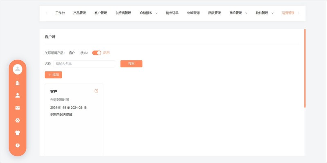
Task: Open the user avatar in orange sidebar
Action: coord(18,69)
